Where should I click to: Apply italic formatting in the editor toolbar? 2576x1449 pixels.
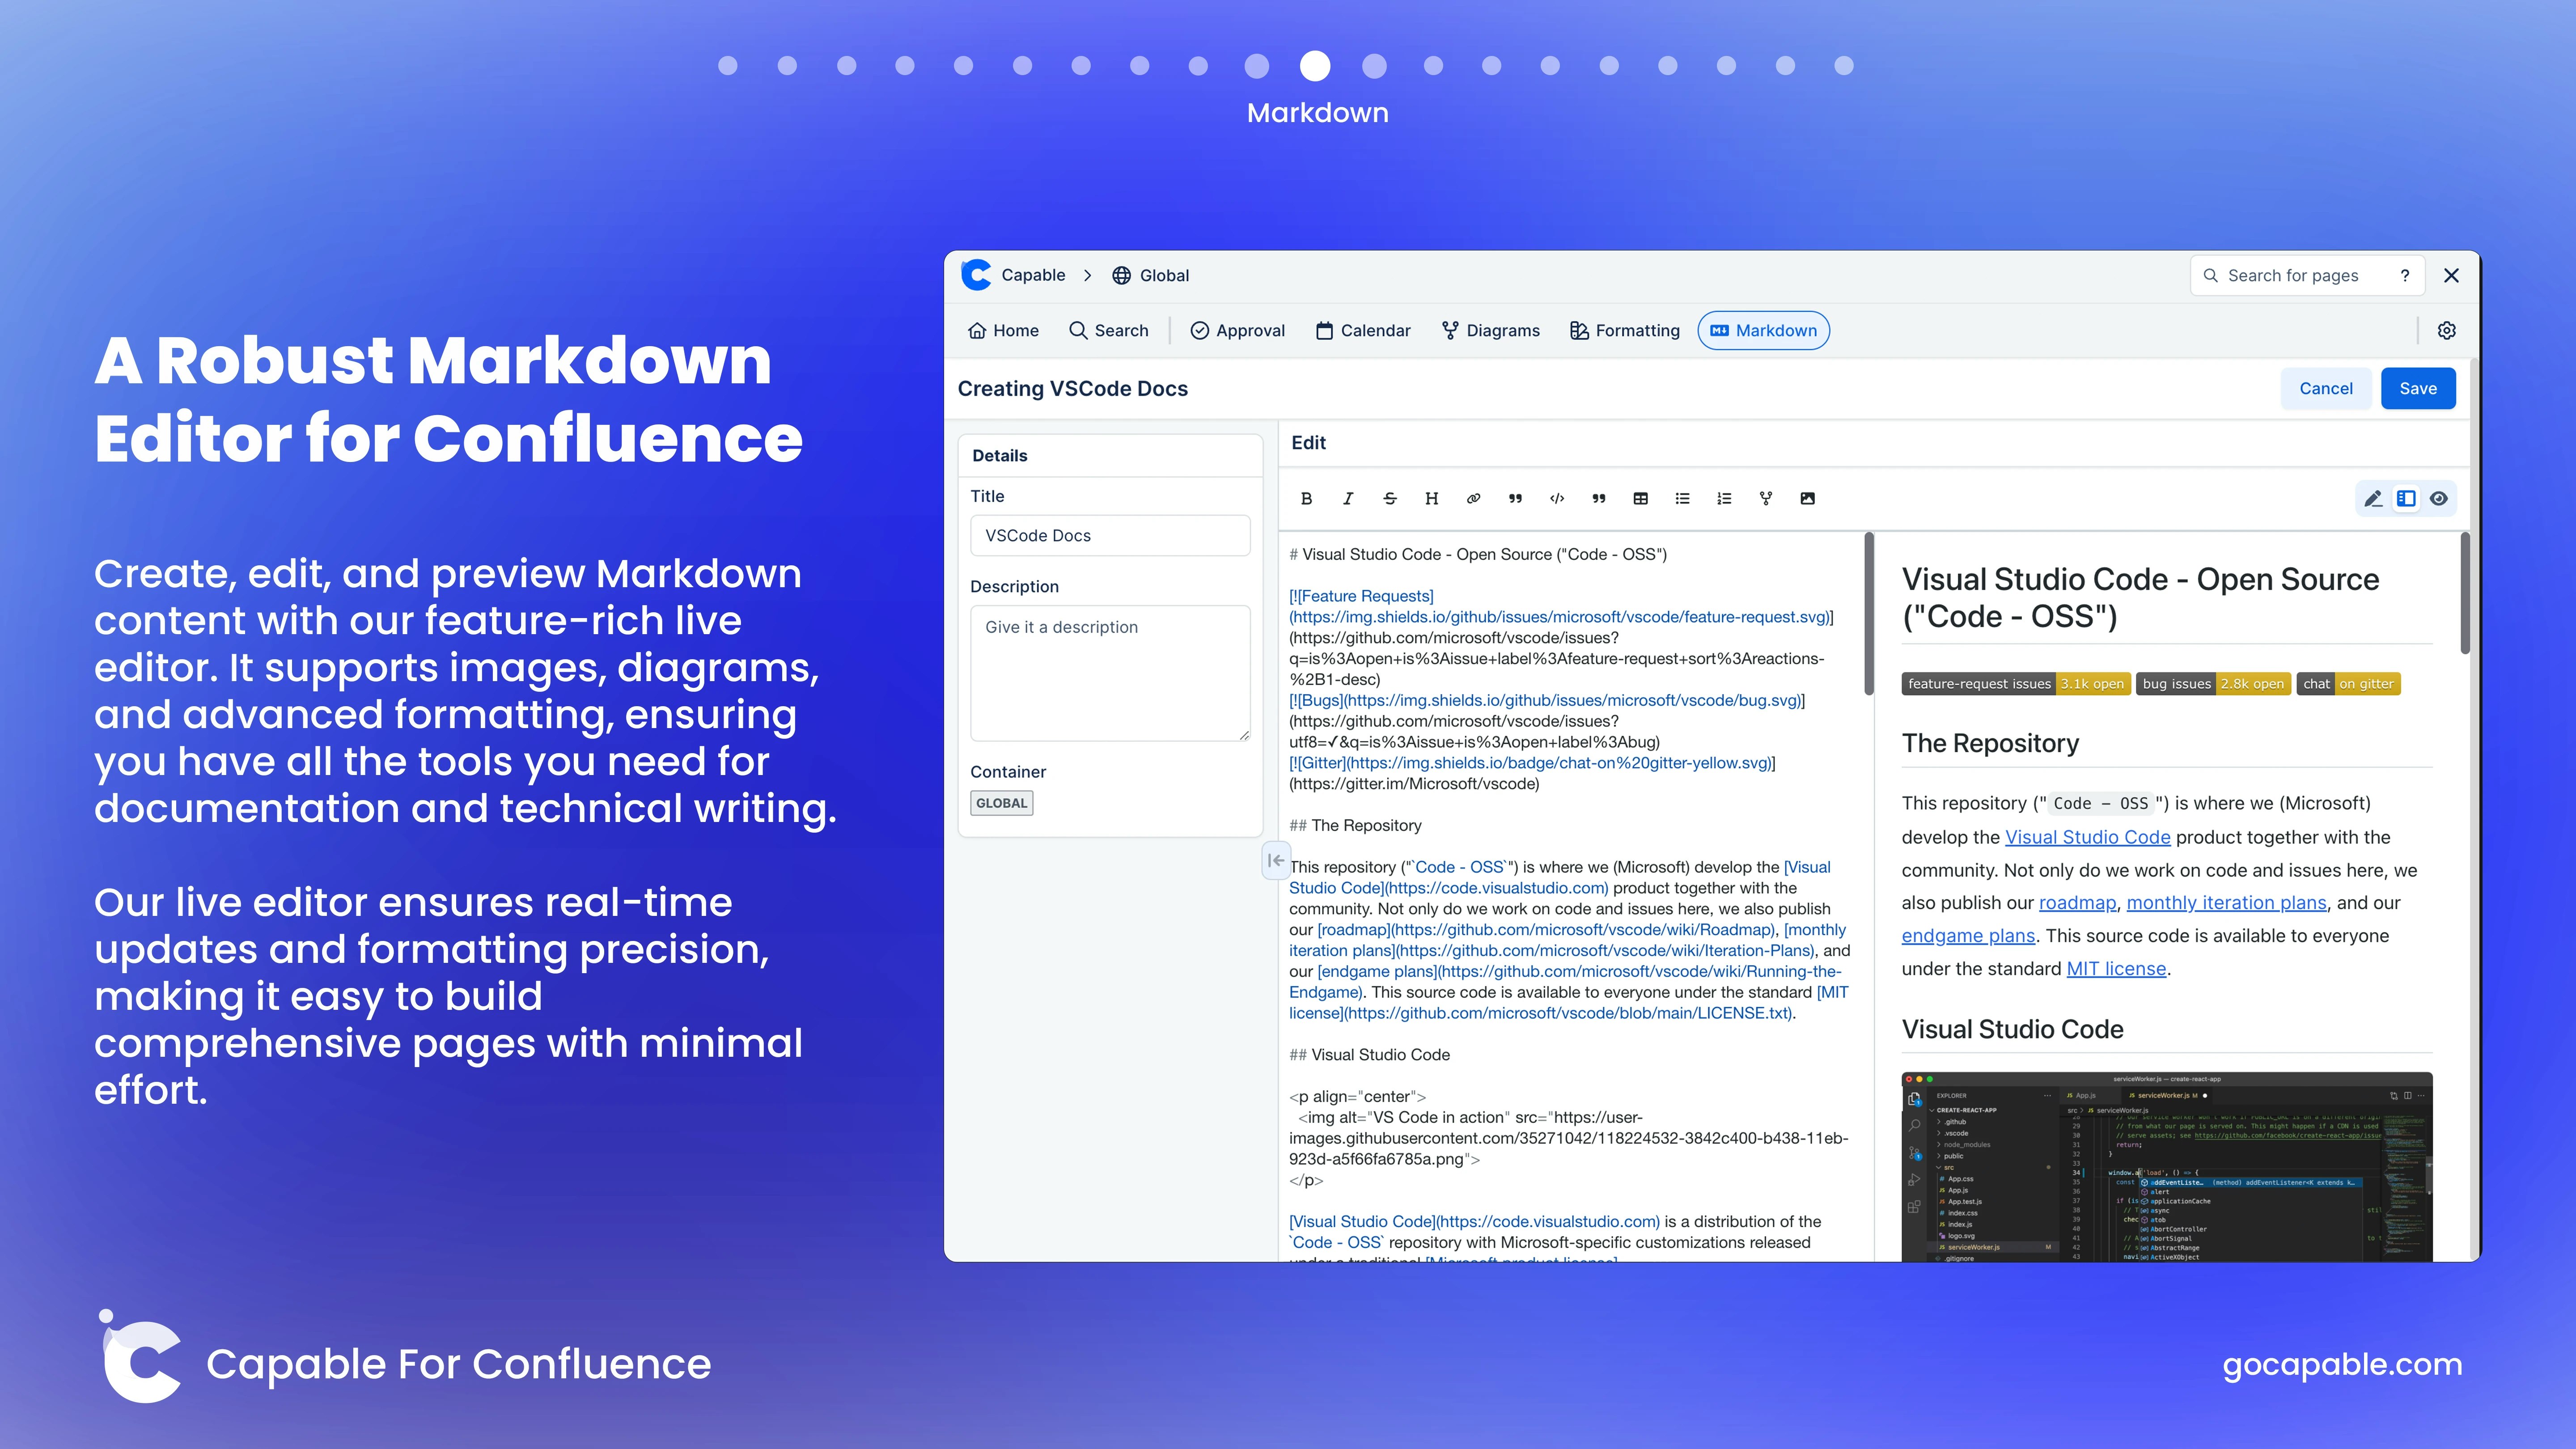1348,498
